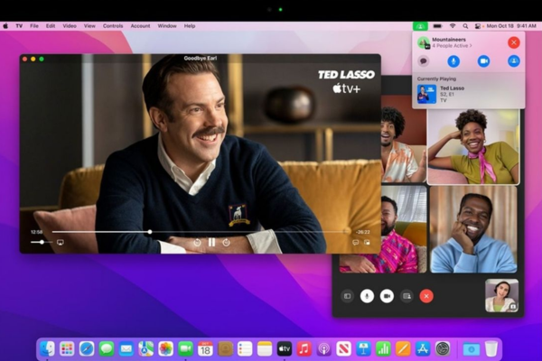Image resolution: width=542 pixels, height=361 pixels.
Task: Select Ted Lasso in Currently Playing
Action: tap(468, 94)
